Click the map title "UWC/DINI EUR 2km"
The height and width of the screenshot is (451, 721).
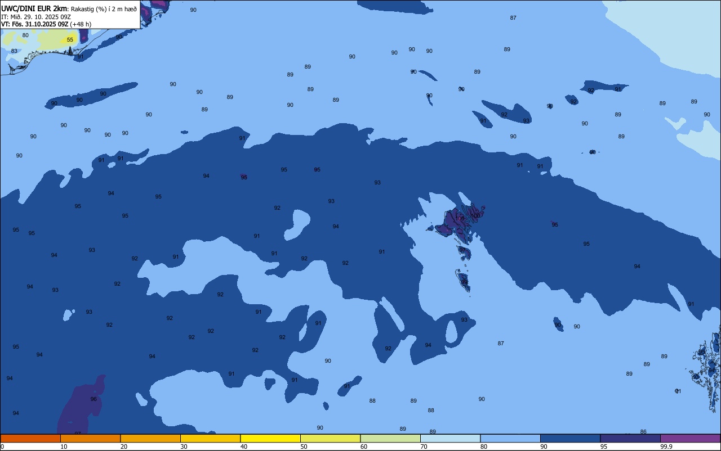33,8
